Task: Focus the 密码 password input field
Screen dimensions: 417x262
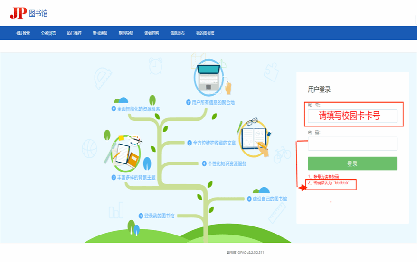Action: pyautogui.click(x=352, y=144)
